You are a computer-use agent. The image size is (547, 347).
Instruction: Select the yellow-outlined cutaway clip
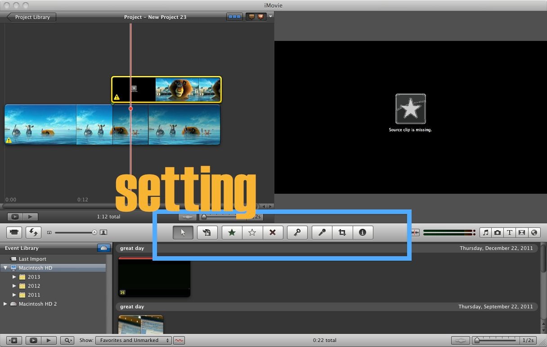tap(166, 89)
